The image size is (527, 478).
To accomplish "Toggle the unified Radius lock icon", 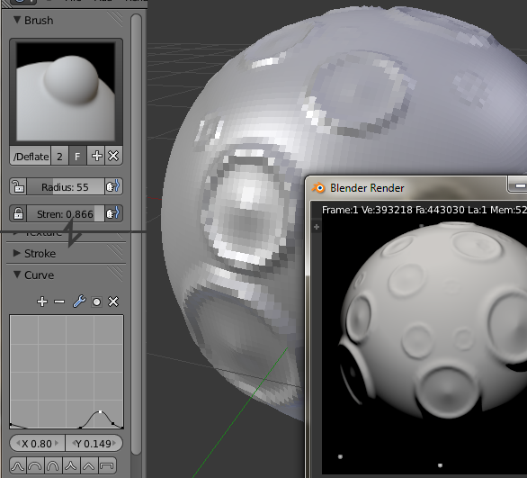I will [18, 186].
